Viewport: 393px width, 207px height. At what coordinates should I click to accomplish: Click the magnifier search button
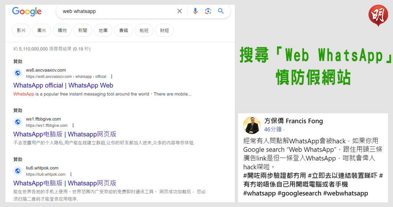click(x=221, y=11)
